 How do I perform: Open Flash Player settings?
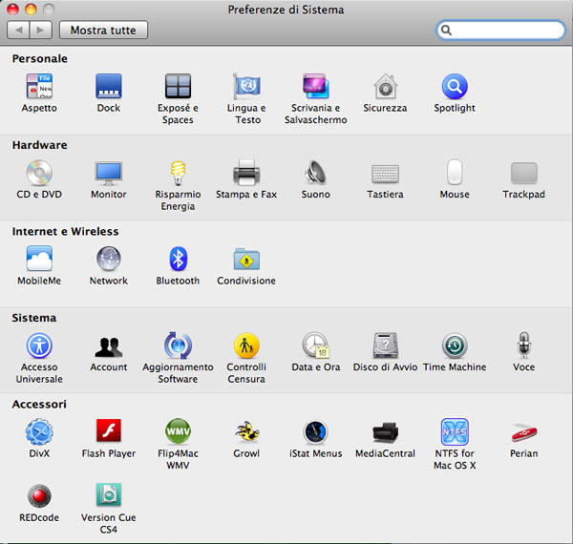pyautogui.click(x=108, y=432)
